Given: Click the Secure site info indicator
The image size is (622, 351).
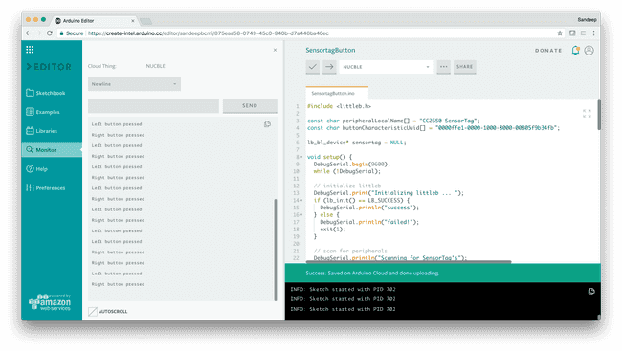Looking at the screenshot, I should (72, 33).
